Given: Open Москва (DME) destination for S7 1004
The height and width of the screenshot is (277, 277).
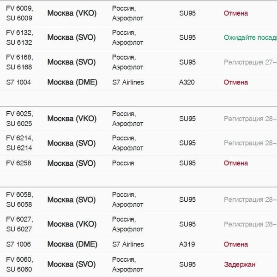Looking at the screenshot, I should [x=72, y=82].
